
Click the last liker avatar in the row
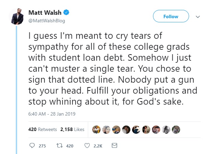(x=176, y=129)
